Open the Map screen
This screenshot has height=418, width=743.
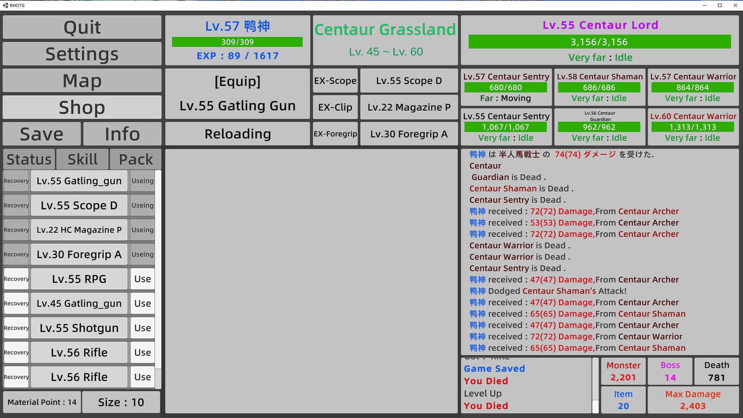tap(82, 81)
